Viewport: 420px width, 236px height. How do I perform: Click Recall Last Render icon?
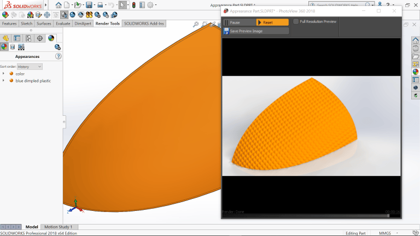[x=114, y=15]
